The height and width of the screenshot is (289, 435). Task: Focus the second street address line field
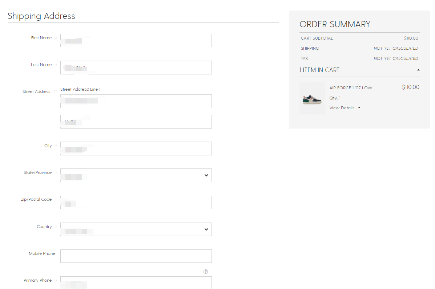pos(136,121)
